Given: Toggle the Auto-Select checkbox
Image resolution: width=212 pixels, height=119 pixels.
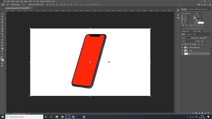Looking at the screenshot, I should [13, 5].
